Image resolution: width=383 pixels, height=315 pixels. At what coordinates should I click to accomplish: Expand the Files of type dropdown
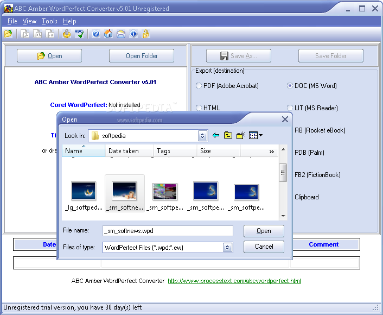coord(227,247)
